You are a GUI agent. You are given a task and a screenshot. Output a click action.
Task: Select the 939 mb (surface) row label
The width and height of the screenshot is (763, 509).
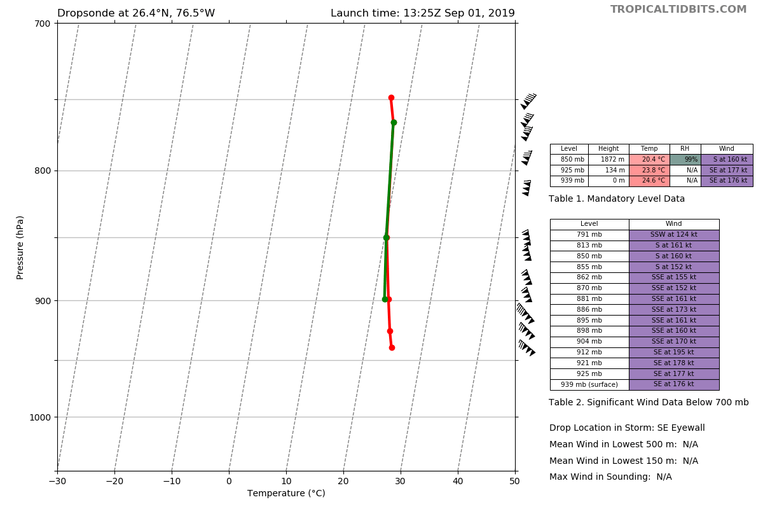(x=589, y=384)
